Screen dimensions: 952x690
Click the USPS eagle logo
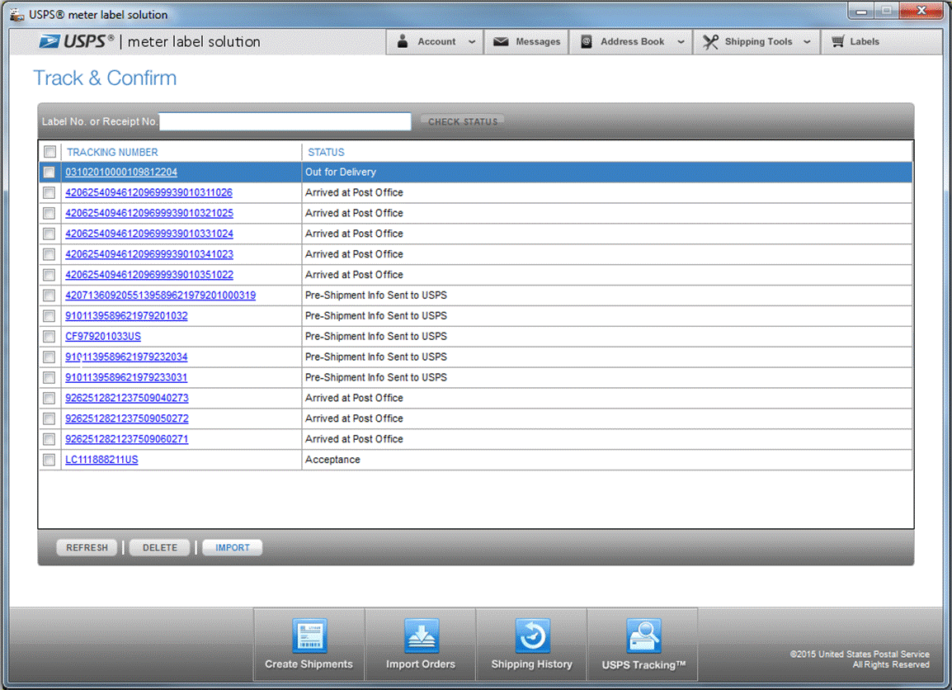pos(49,41)
